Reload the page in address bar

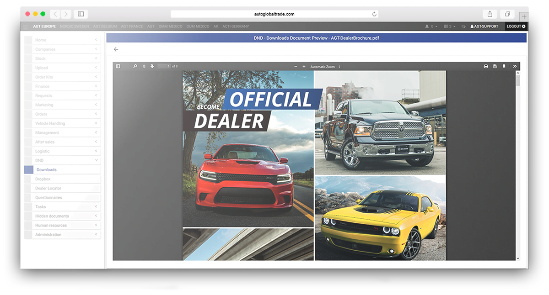374,14
